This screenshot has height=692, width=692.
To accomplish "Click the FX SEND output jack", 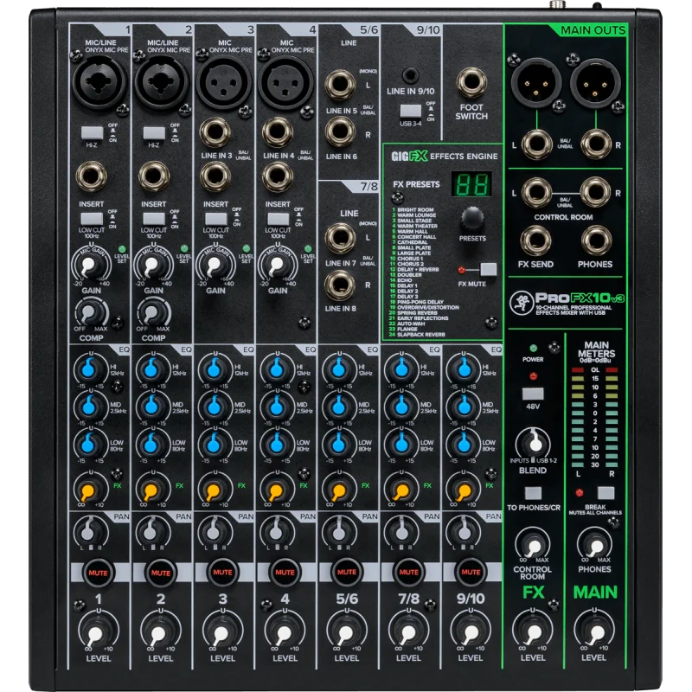I will (535, 240).
